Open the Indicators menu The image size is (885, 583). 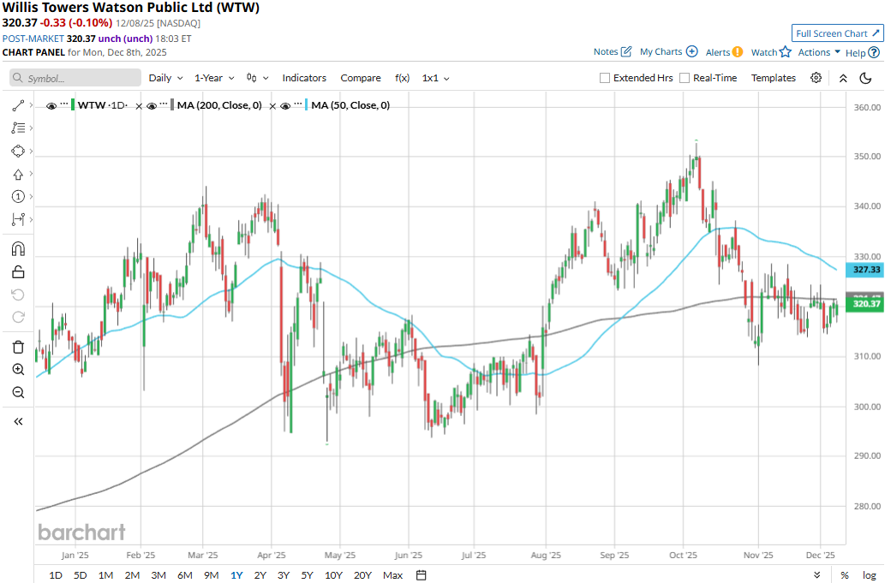click(x=304, y=78)
